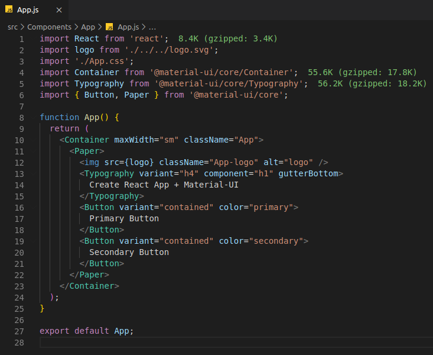
Task: Click the 8.4K gzipped size annotation for react
Action: (x=228, y=38)
